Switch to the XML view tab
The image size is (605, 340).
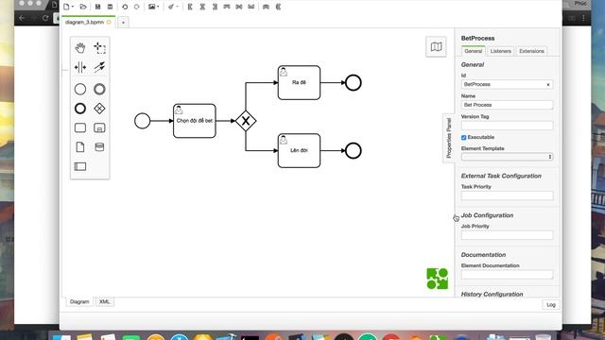pos(104,301)
